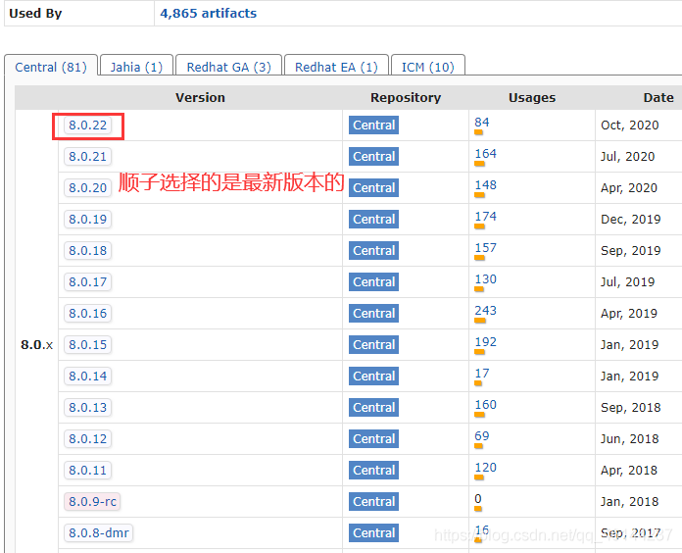The image size is (682, 553).
Task: Open the Redhat GA (3) tab
Action: tap(228, 67)
